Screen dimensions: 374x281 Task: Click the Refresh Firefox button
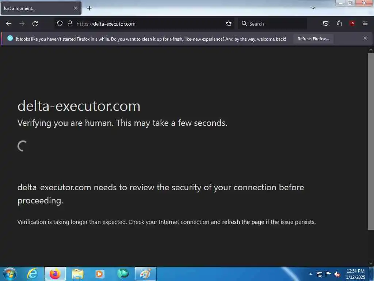point(313,39)
